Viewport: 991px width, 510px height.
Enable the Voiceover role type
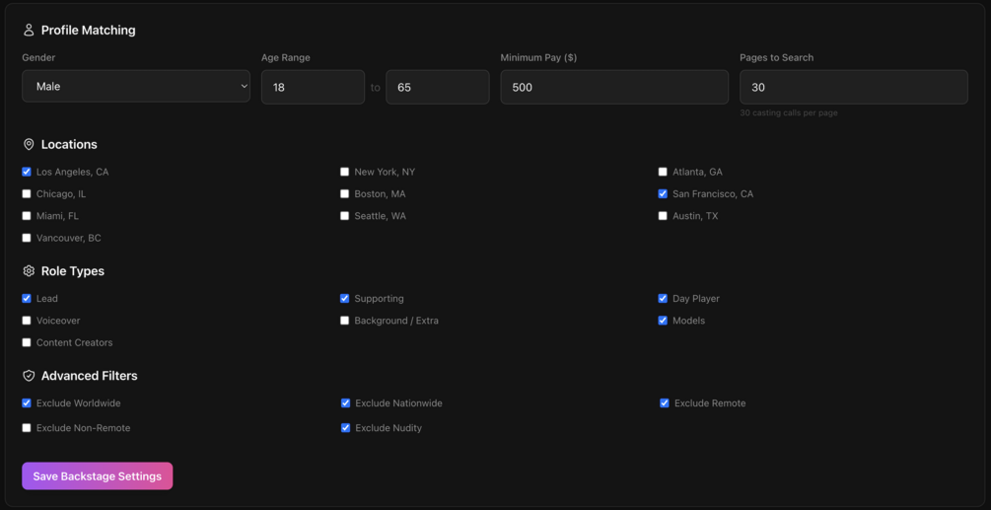27,321
